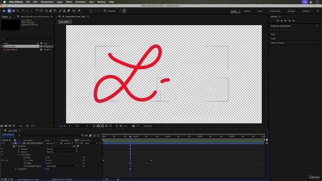Open the viewer resolution Full dropdown

coord(82,126)
